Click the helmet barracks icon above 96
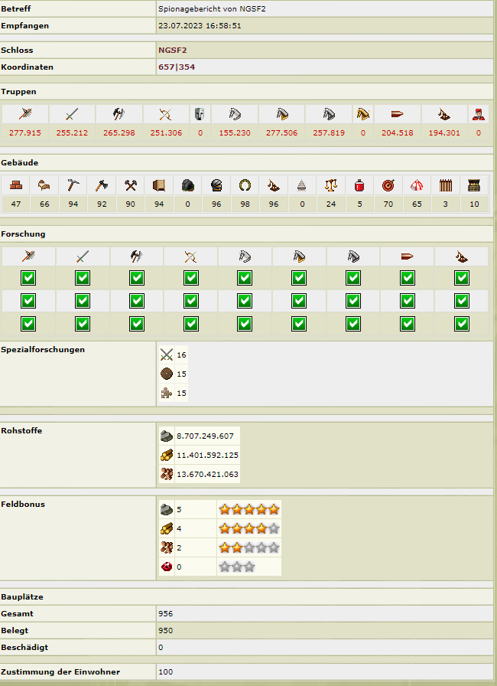The height and width of the screenshot is (686, 497). [216, 185]
